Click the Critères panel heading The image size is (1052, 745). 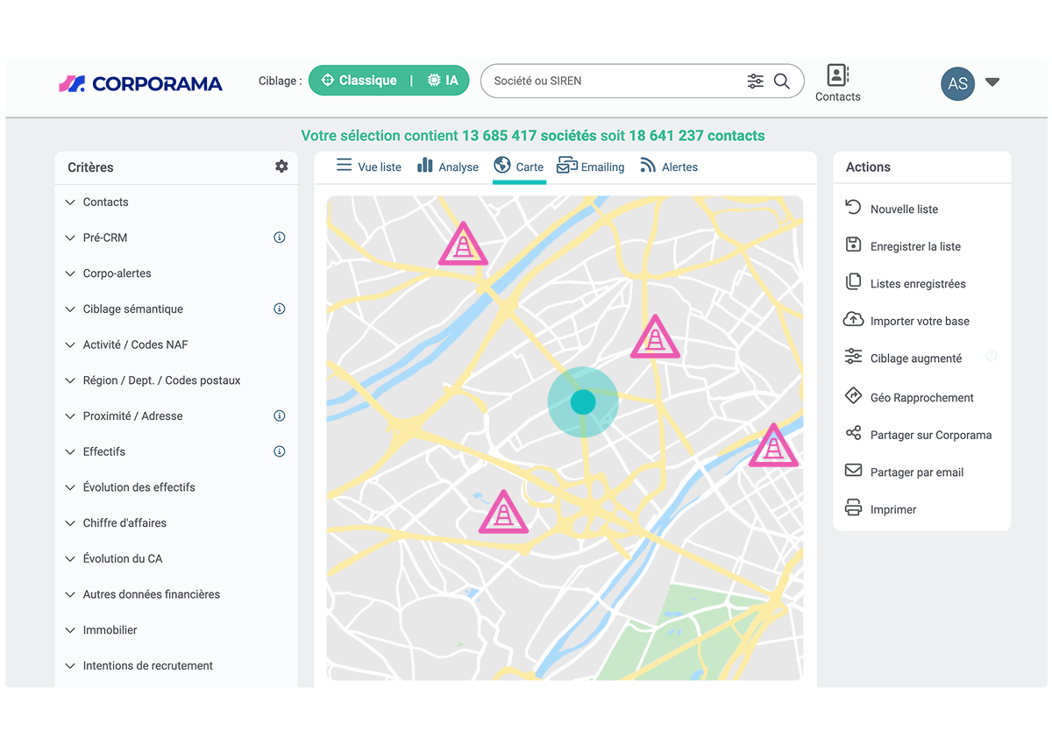point(90,167)
